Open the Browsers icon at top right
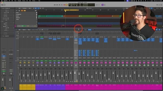Image resolution: width=163 pixels, height=91 pixels. (161, 5)
